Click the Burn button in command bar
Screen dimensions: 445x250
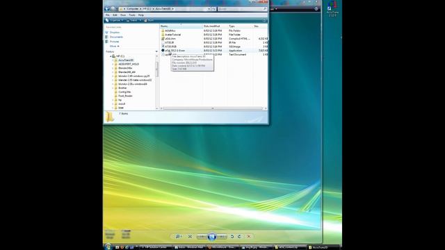149,20
